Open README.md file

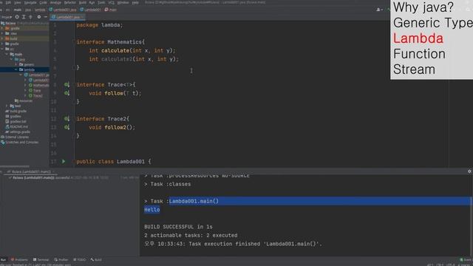pyautogui.click(x=16, y=126)
